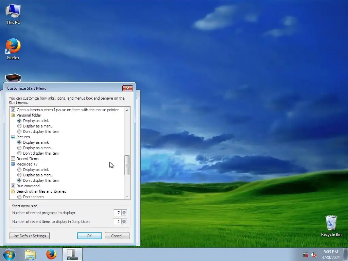This screenshot has height=261, width=348.
Task: Launch Firefox from the taskbar
Action: point(51,255)
